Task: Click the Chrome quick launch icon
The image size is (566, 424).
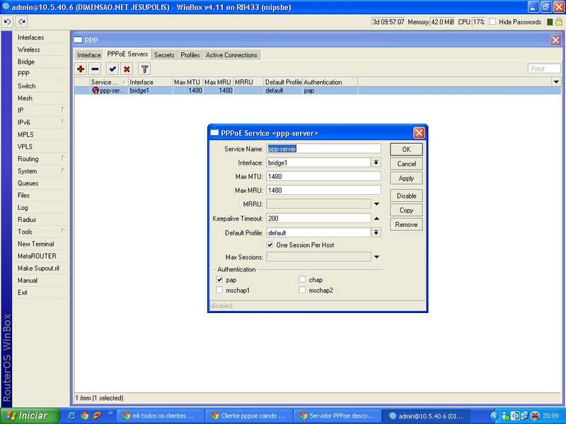Action: coord(84,416)
